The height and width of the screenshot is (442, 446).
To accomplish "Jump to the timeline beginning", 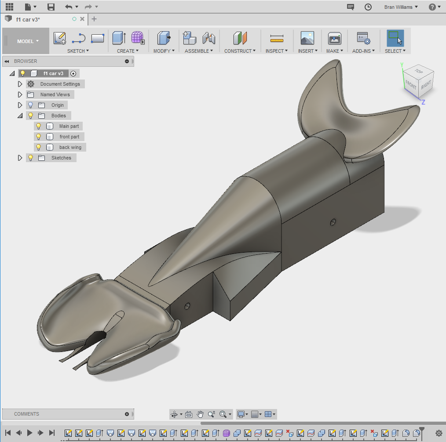I will tap(8, 433).
